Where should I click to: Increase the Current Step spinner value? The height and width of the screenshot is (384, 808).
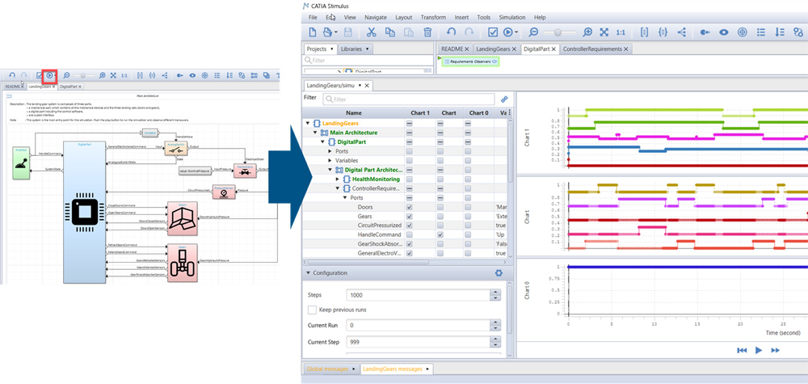click(x=495, y=340)
